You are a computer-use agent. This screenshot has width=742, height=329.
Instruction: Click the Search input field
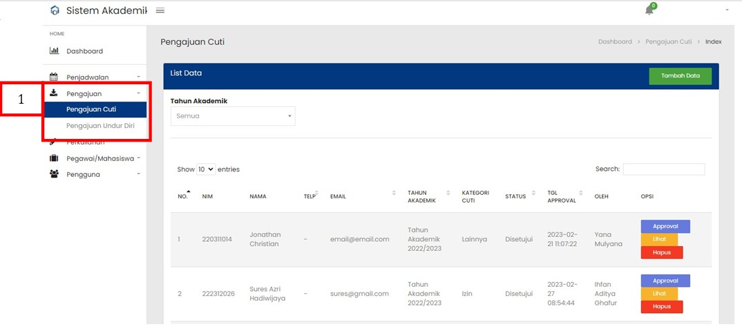pos(664,169)
